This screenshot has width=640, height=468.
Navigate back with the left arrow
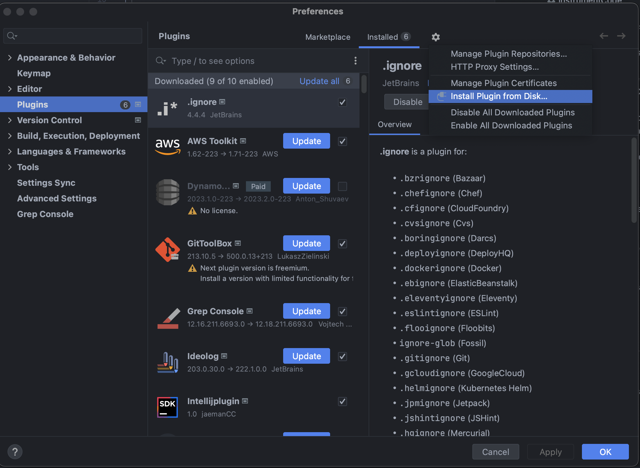[x=603, y=36]
